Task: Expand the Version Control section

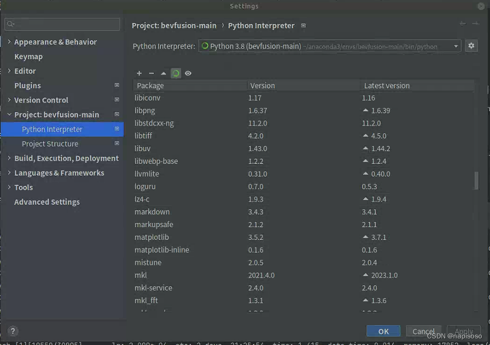Action: click(9, 100)
